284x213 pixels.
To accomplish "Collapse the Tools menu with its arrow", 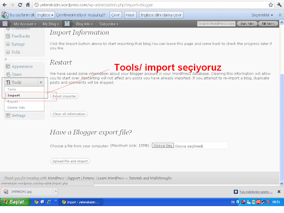I will [41, 83].
